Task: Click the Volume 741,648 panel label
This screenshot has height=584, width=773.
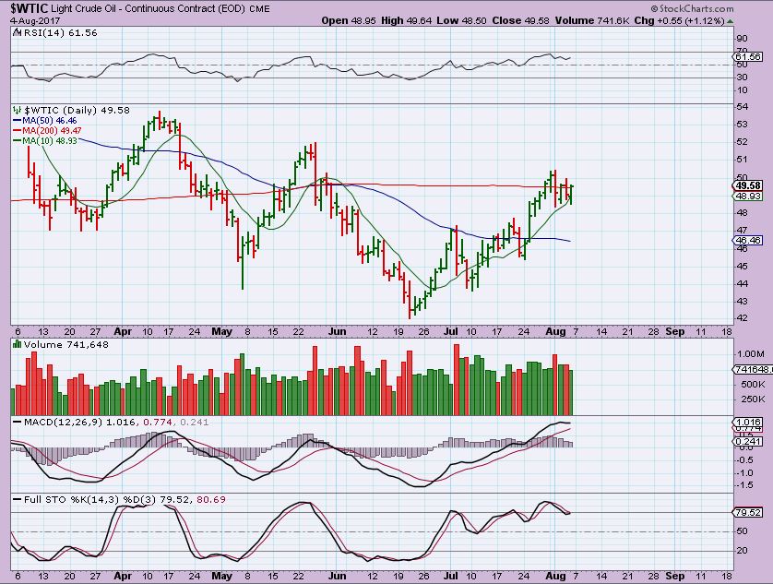Action: (66, 344)
